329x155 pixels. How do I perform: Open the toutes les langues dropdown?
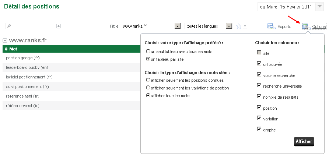click(229, 26)
